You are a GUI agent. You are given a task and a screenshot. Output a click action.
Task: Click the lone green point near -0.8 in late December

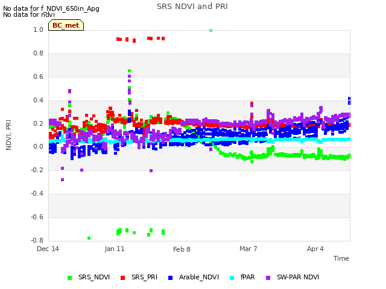pos(89,238)
